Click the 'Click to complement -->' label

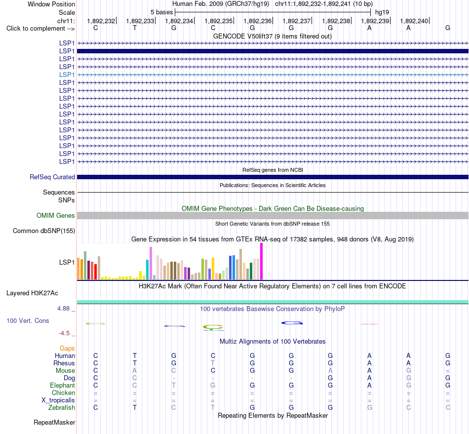[x=40, y=29]
